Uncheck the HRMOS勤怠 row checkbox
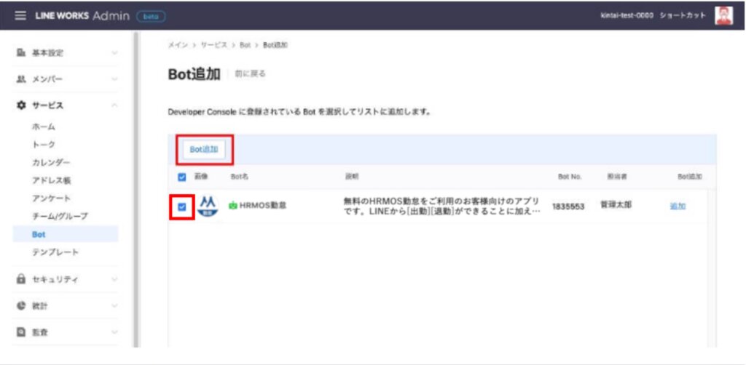 coord(182,206)
